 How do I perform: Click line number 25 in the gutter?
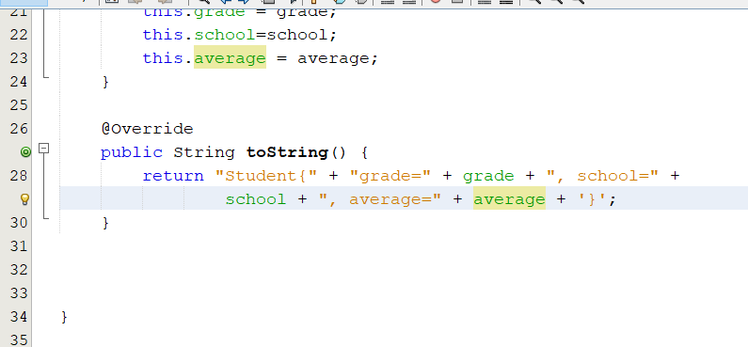tap(19, 105)
